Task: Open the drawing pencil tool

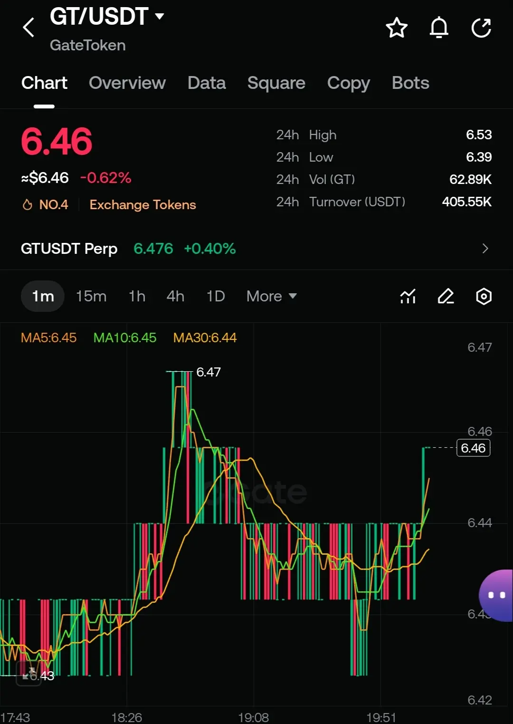Action: 446,296
